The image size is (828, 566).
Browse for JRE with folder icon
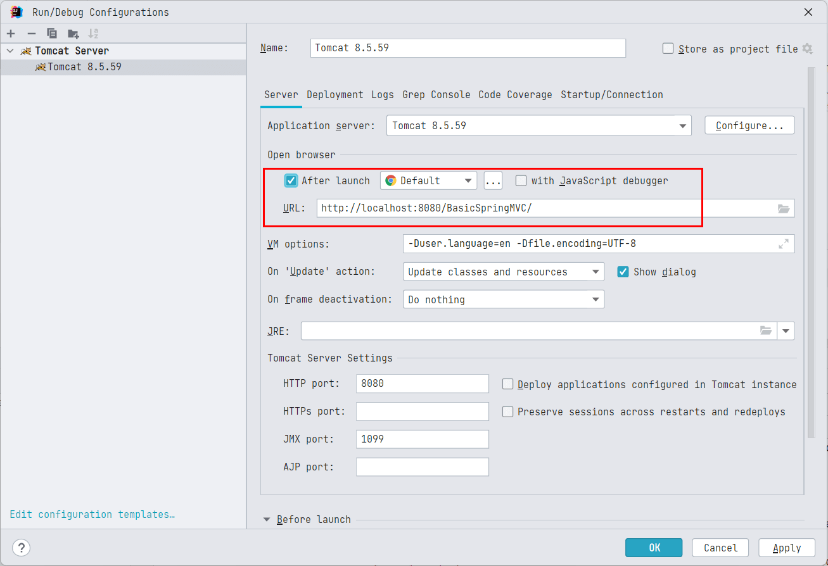766,330
